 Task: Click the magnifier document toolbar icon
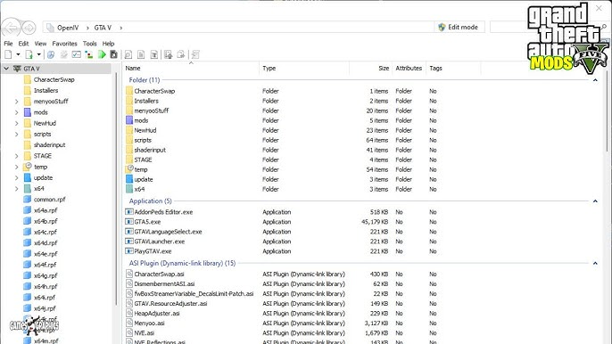(128, 54)
